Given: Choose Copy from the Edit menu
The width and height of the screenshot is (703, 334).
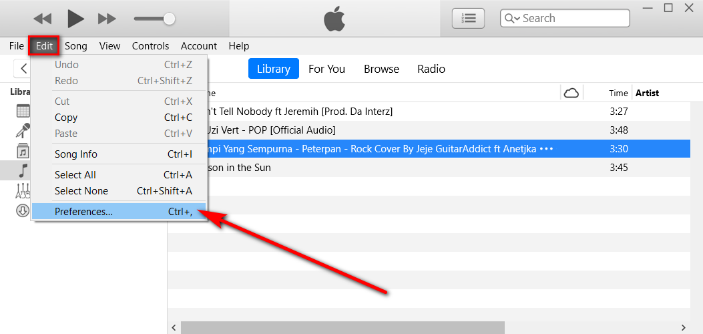Looking at the screenshot, I should 119,118.
